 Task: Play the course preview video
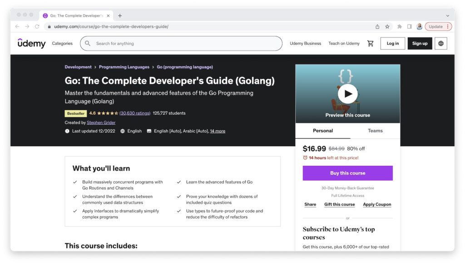click(347, 94)
